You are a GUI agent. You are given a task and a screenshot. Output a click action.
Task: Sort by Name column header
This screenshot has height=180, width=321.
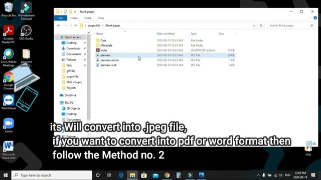99,33
